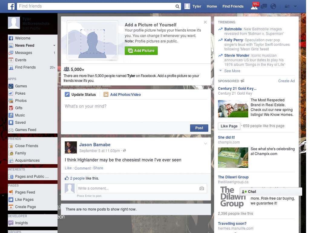Open Find Friends in the top bar

[x=233, y=6]
